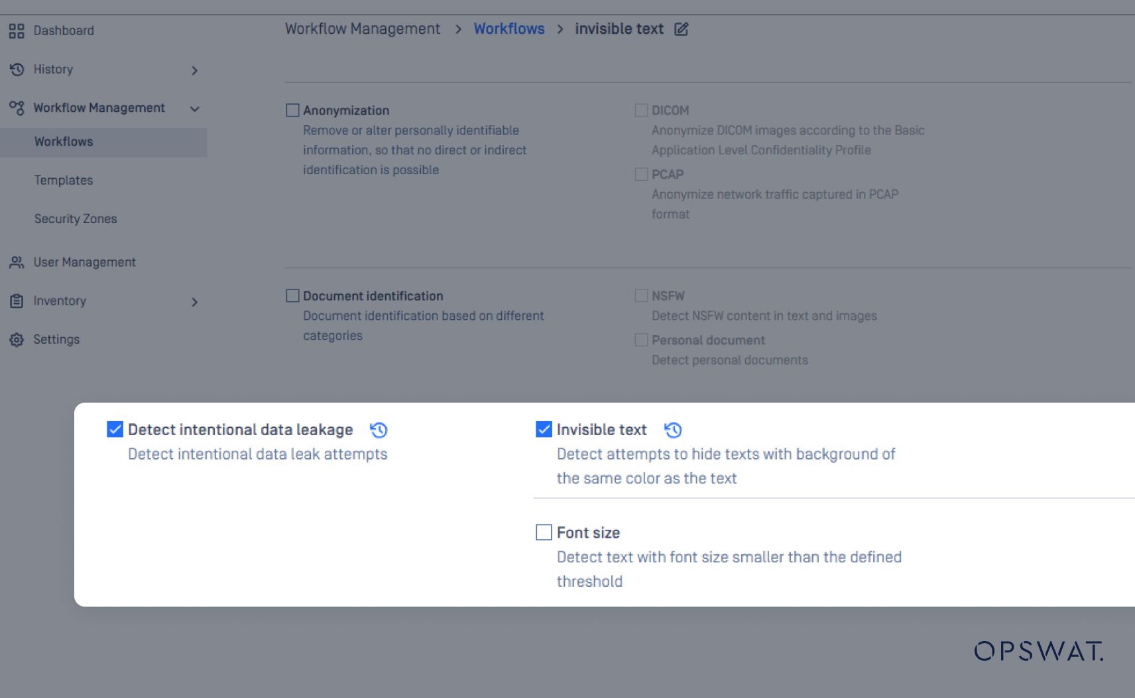1135x698 pixels.
Task: Expand the History sidebar section
Action: click(x=195, y=70)
